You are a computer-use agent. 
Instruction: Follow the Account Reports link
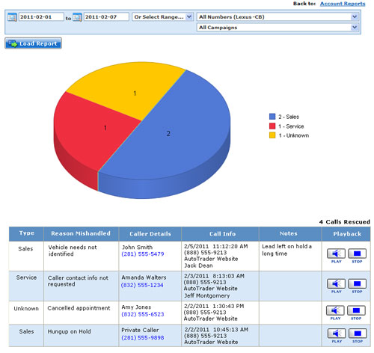point(343,4)
